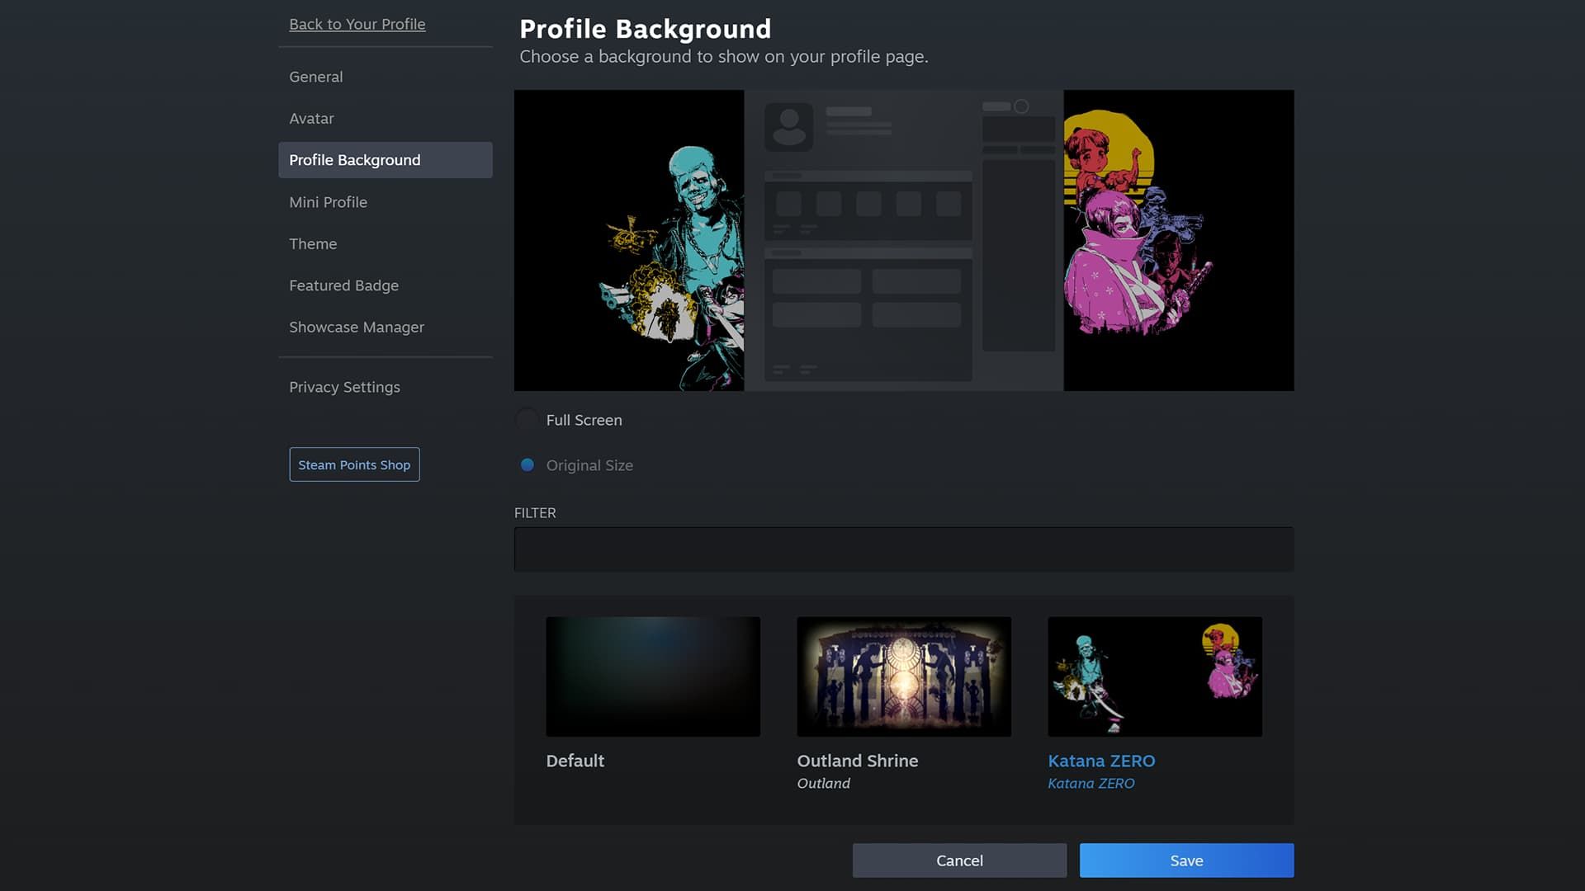
Task: Select the Original Size radio option
Action: pos(527,465)
